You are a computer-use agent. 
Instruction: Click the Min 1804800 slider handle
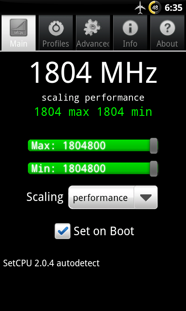click(153, 169)
